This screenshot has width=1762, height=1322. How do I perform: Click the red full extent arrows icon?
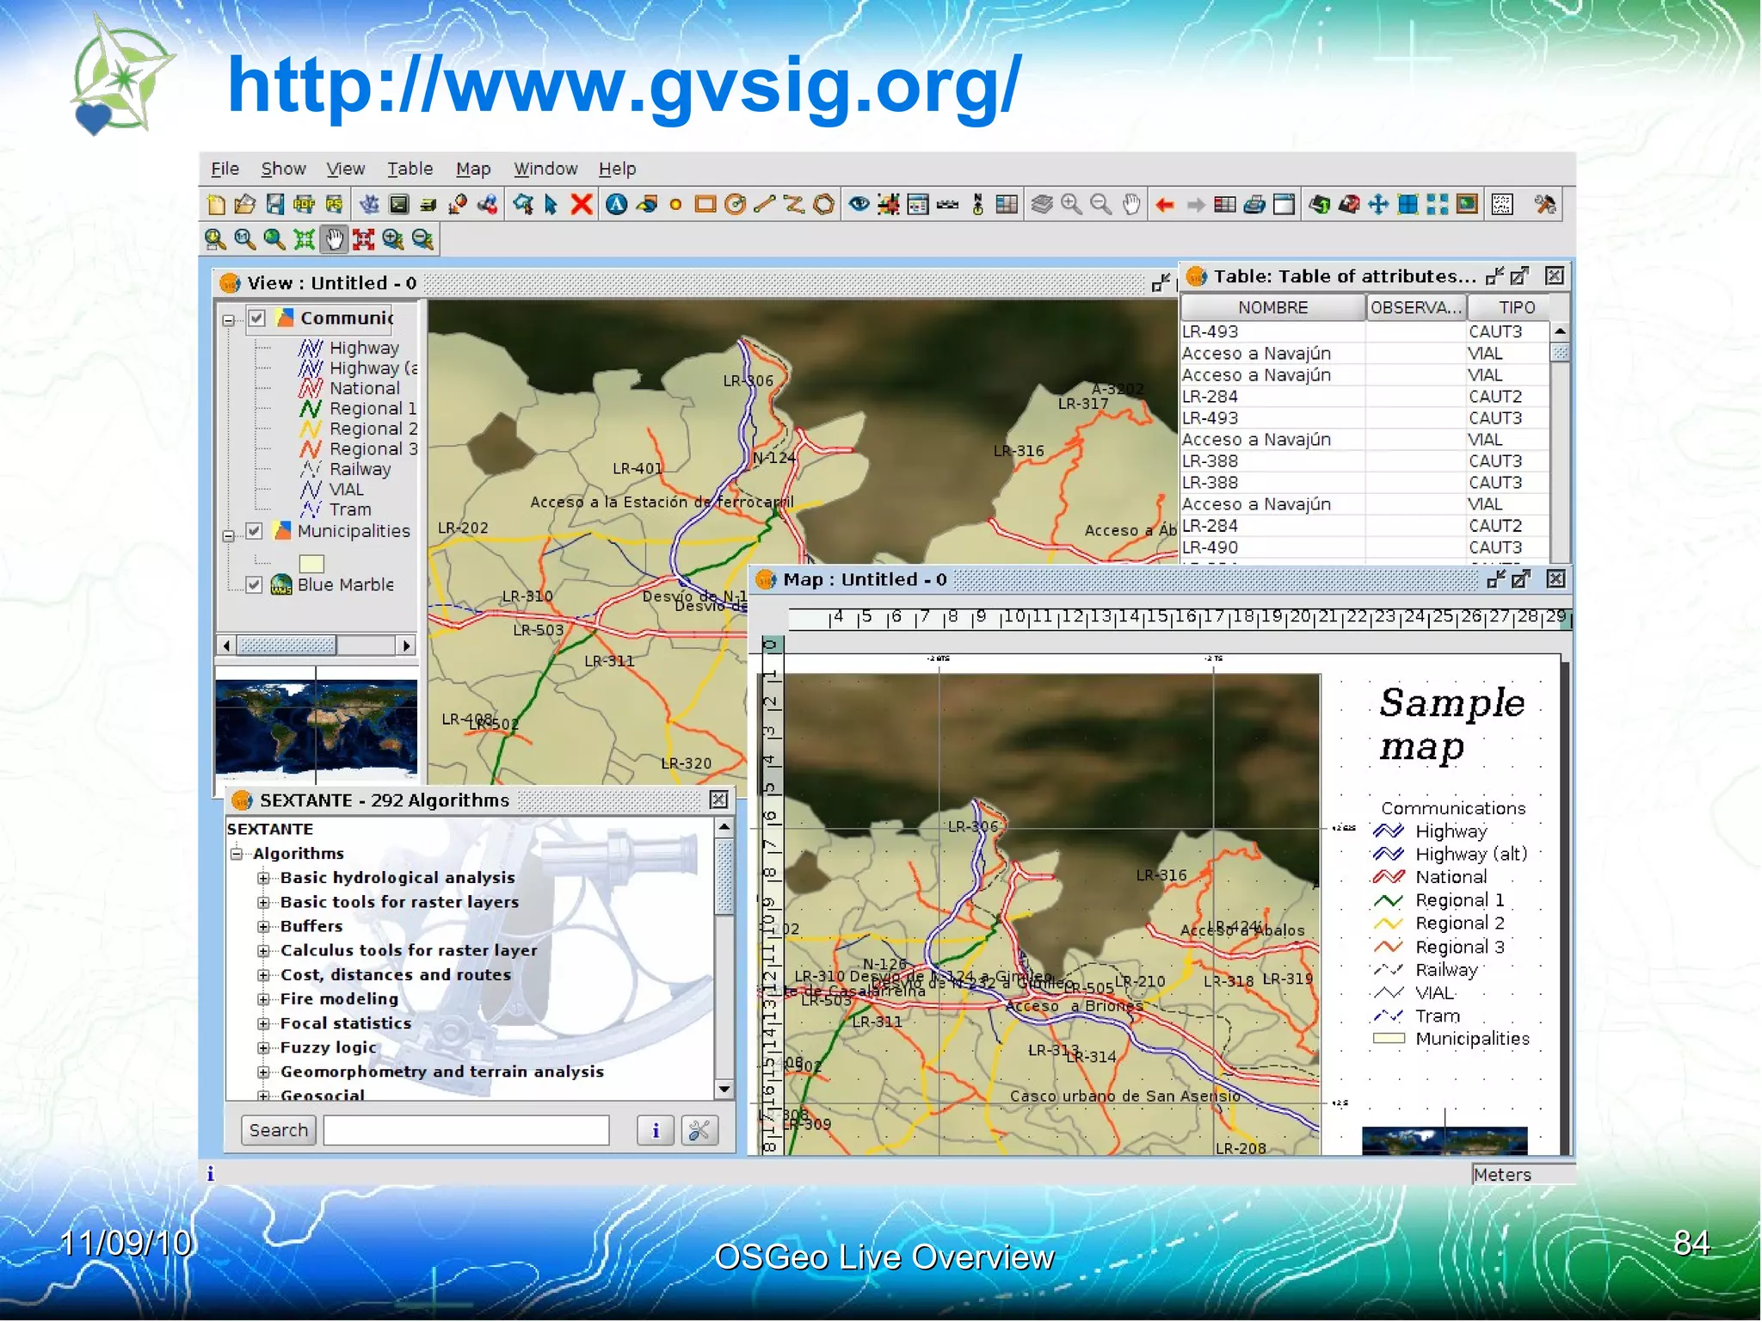point(363,239)
